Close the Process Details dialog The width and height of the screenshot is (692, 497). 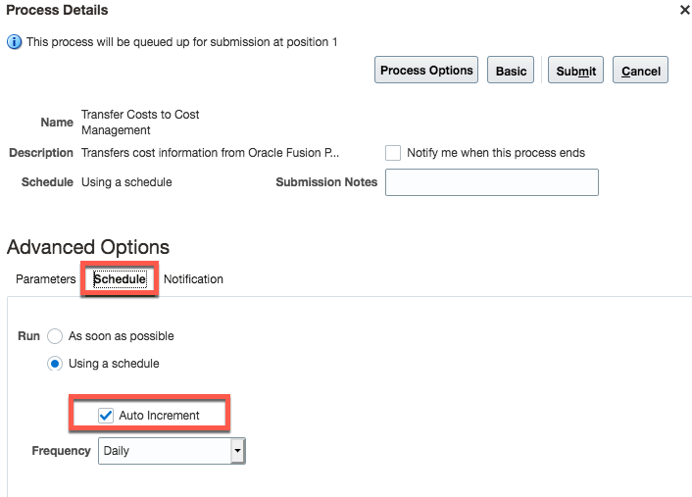(683, 10)
